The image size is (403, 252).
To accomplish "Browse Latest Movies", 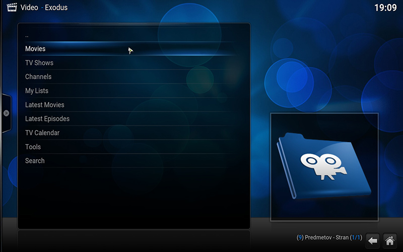I will 45,105.
